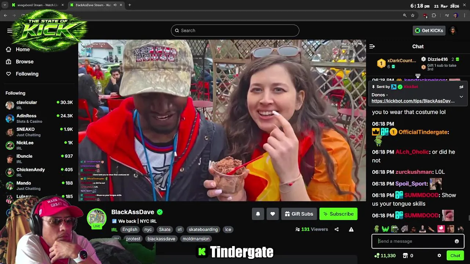The height and width of the screenshot is (264, 470).
Task: Click OfficialTindergate username in chat
Action: [x=423, y=132]
